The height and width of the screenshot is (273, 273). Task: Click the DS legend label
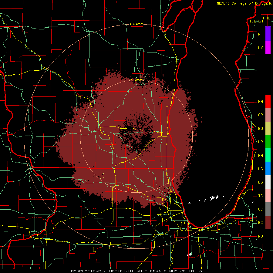pyautogui.click(x=260, y=182)
